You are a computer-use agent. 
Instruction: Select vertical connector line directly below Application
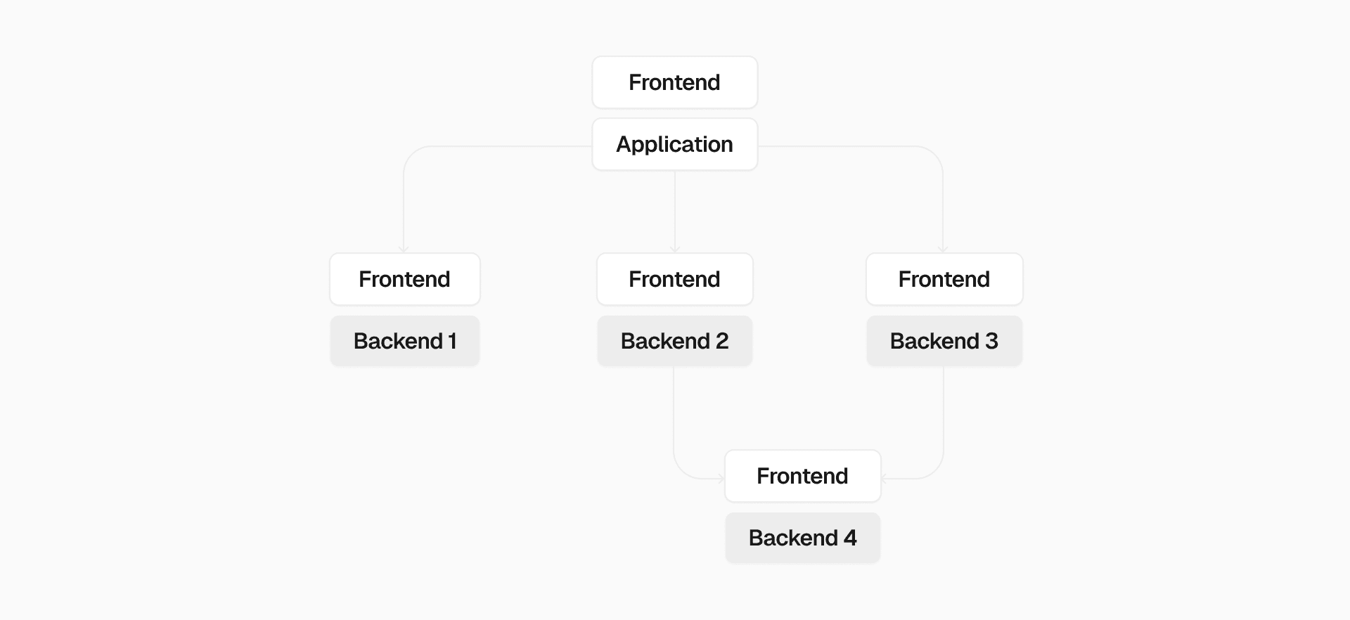pyautogui.click(x=675, y=211)
